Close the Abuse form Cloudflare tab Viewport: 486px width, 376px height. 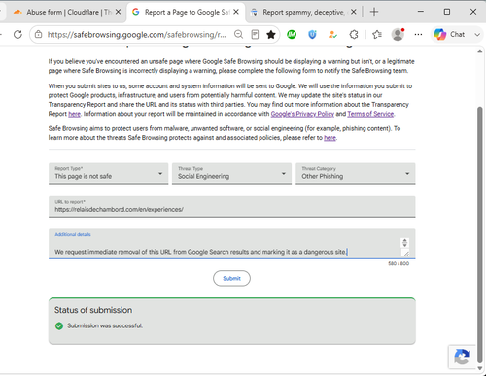(119, 12)
